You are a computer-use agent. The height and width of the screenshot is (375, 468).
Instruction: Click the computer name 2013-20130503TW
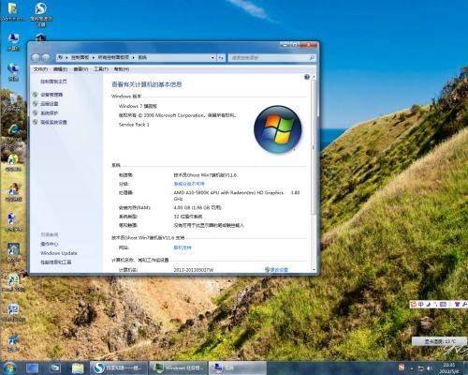click(x=194, y=270)
